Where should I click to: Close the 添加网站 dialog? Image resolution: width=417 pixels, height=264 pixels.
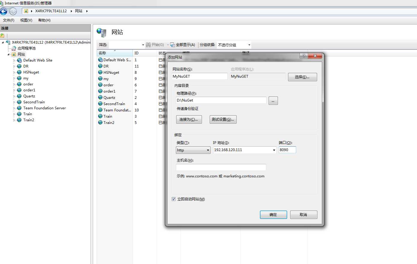pos(315,56)
